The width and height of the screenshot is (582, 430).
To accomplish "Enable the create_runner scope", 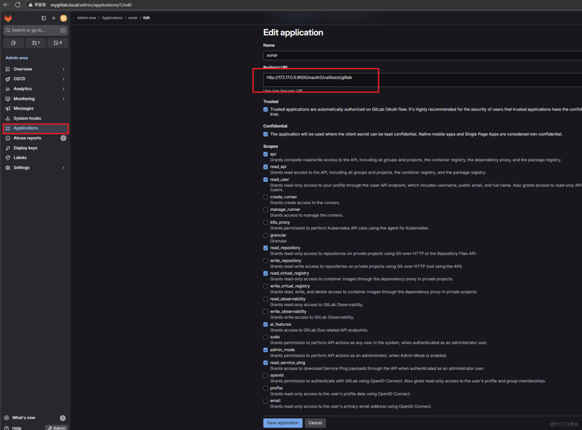I will pos(265,197).
